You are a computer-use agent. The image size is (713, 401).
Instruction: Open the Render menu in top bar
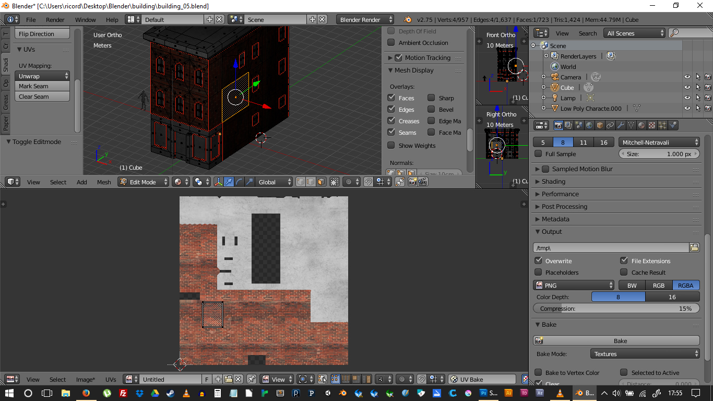[55, 20]
